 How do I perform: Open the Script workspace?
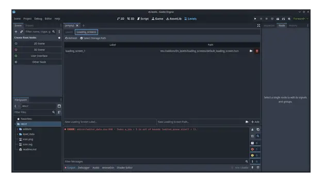tap(143, 19)
